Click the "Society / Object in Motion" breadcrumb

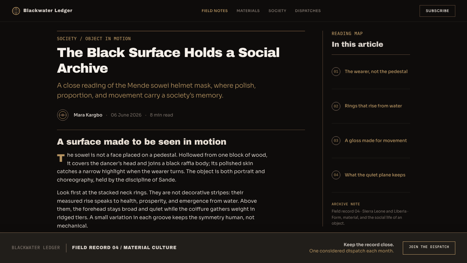[94, 39]
